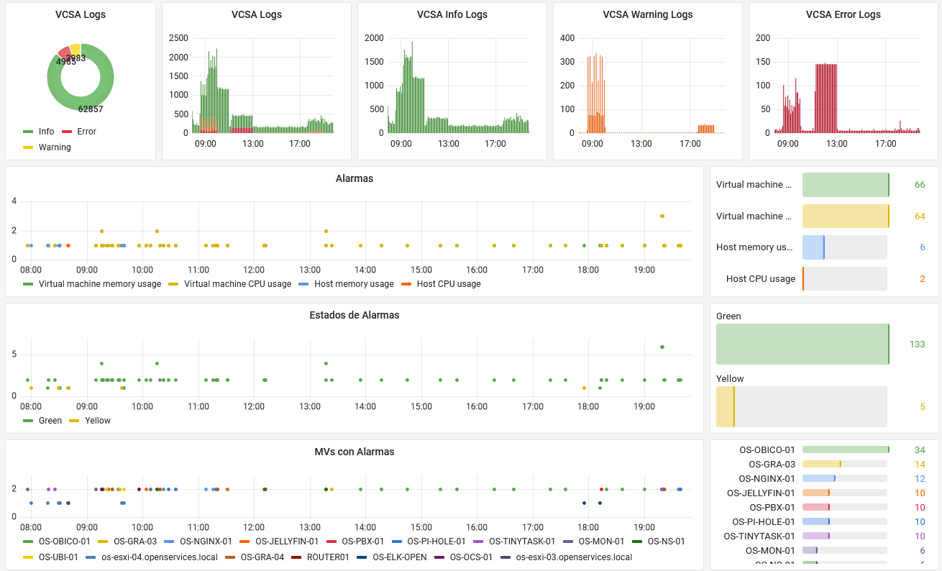Click the orange marker beside Host CPU usage legend
Screen dimensions: 942x571
406,284
